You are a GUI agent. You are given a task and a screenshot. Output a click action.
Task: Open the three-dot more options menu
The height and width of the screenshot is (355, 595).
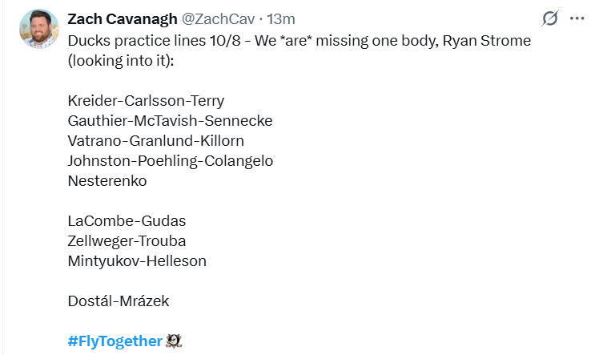click(577, 18)
